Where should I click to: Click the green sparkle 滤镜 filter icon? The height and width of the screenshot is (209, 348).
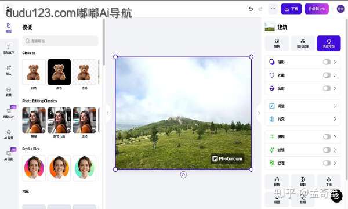272,150
